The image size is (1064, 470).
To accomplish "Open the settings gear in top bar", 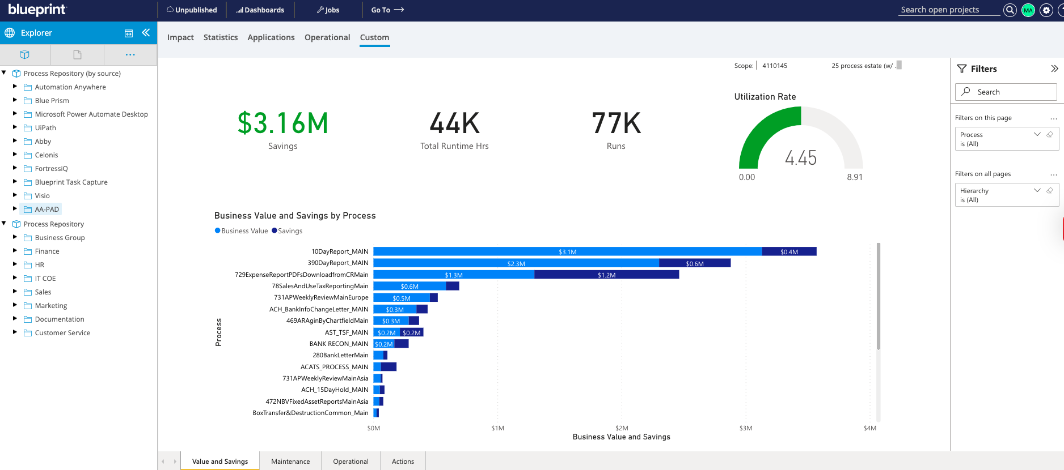I will [x=1046, y=10].
